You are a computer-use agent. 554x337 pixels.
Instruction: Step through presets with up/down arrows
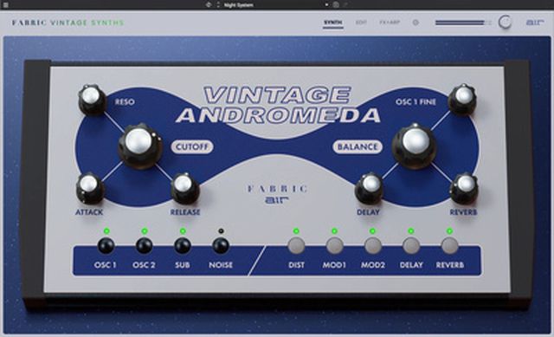coord(218,5)
